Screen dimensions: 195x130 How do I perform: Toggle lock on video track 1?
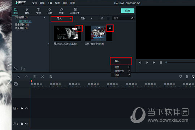pyautogui.click(x=22, y=108)
